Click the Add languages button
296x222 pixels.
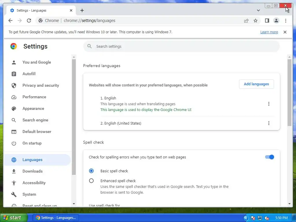tap(256, 84)
